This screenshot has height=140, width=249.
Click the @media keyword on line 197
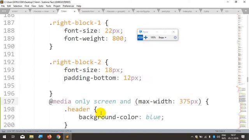(x=60, y=101)
